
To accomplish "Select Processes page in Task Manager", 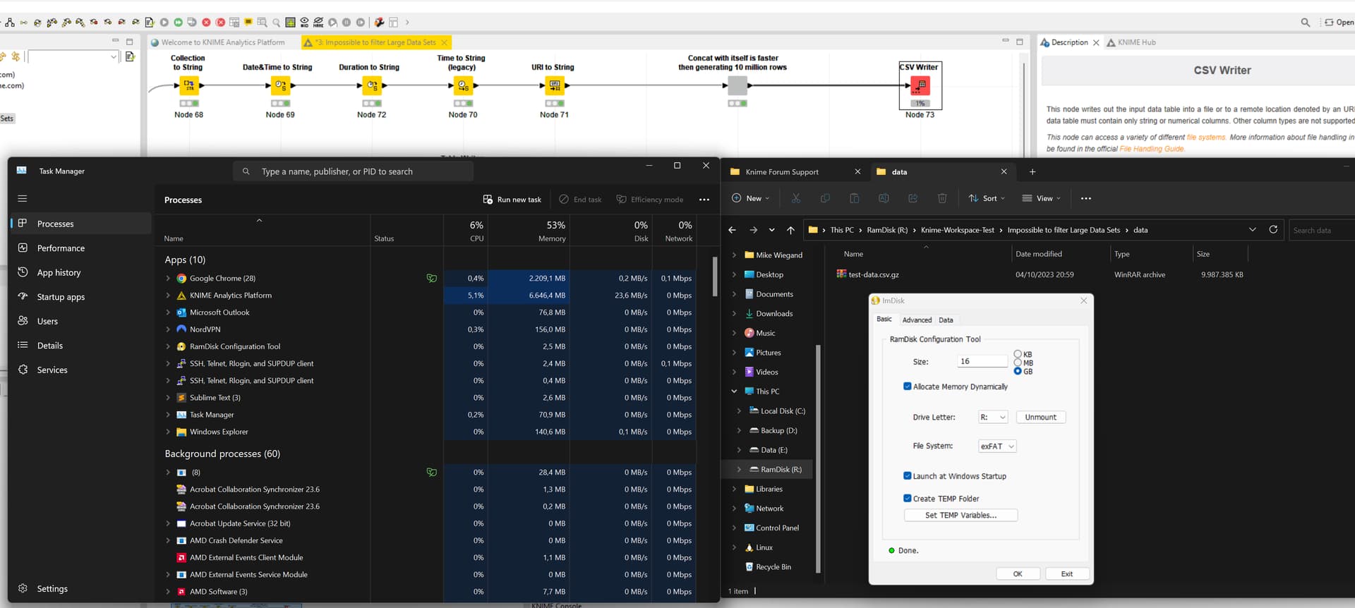I will coord(80,224).
